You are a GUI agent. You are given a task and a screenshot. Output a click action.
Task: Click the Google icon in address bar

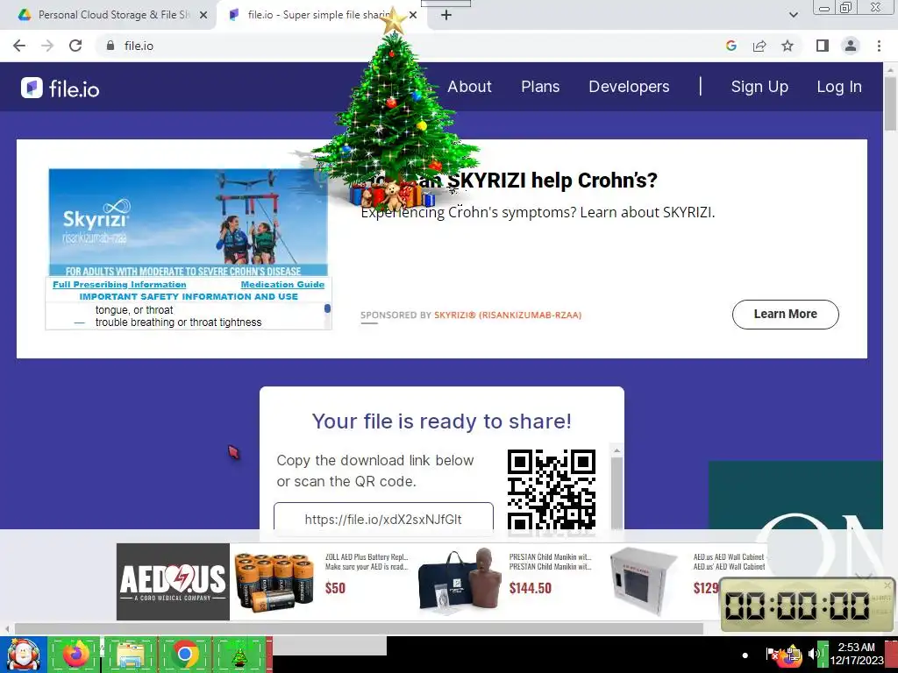731,46
